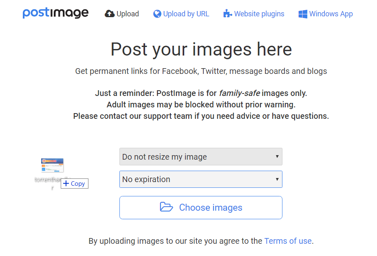Open the Terms of use link
The image size is (377, 256).
(288, 241)
